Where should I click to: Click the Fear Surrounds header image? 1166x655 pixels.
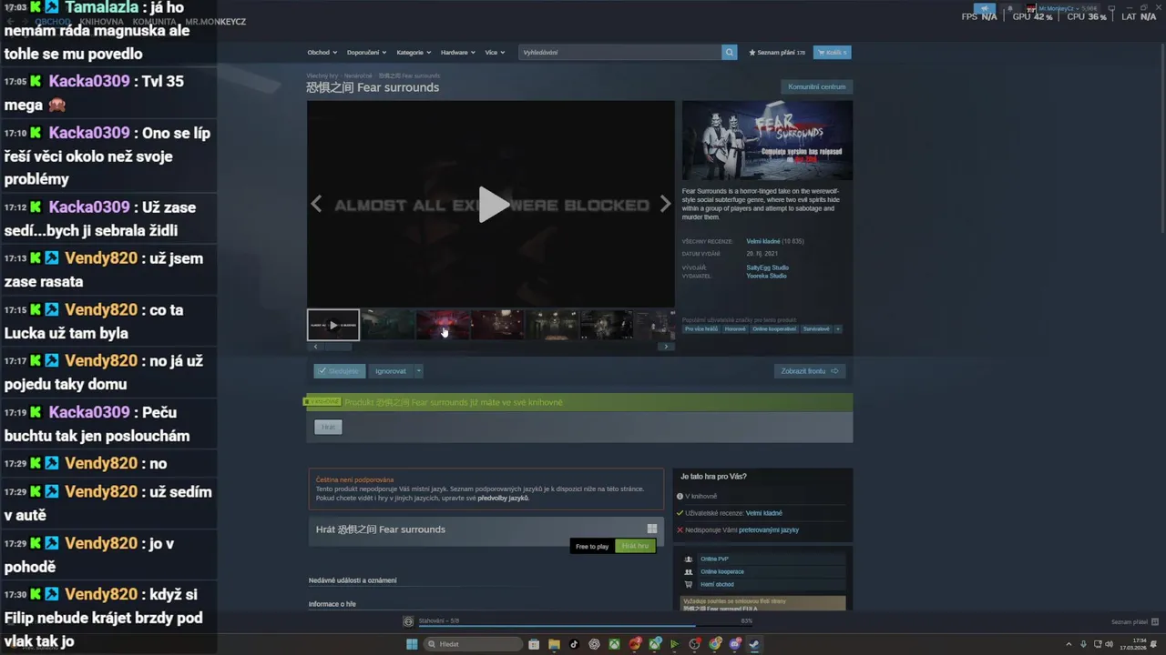tap(767, 140)
